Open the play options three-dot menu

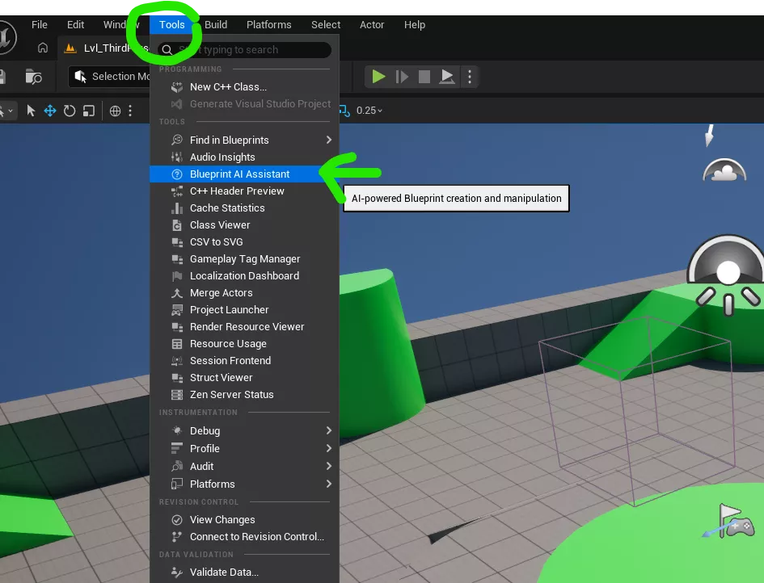click(470, 76)
